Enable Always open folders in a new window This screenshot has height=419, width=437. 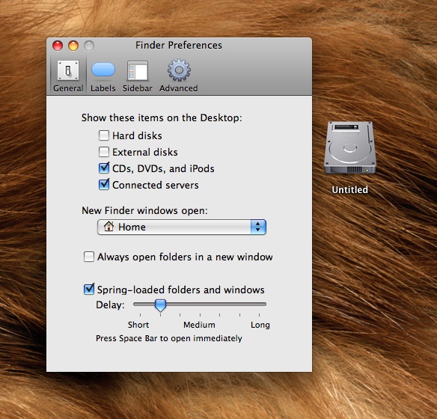[89, 257]
